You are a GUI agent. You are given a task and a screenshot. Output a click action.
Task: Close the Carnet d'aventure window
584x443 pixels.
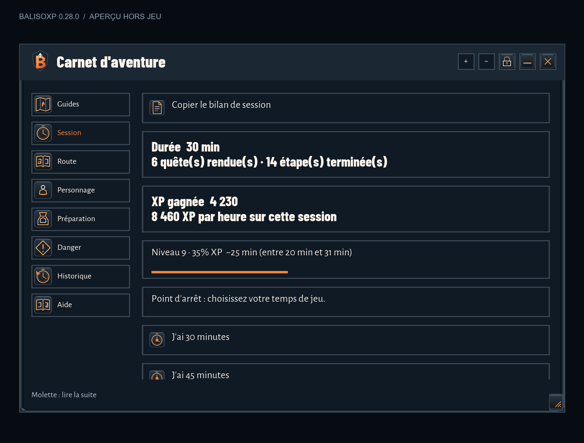click(548, 62)
